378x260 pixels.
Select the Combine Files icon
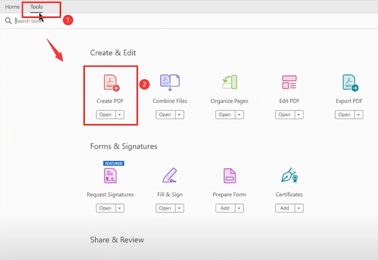pyautogui.click(x=170, y=83)
